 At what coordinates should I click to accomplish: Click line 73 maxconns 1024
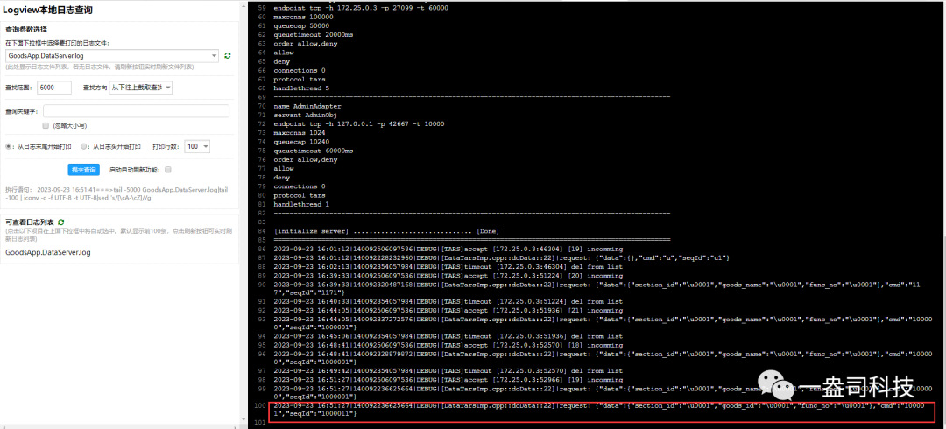[300, 133]
